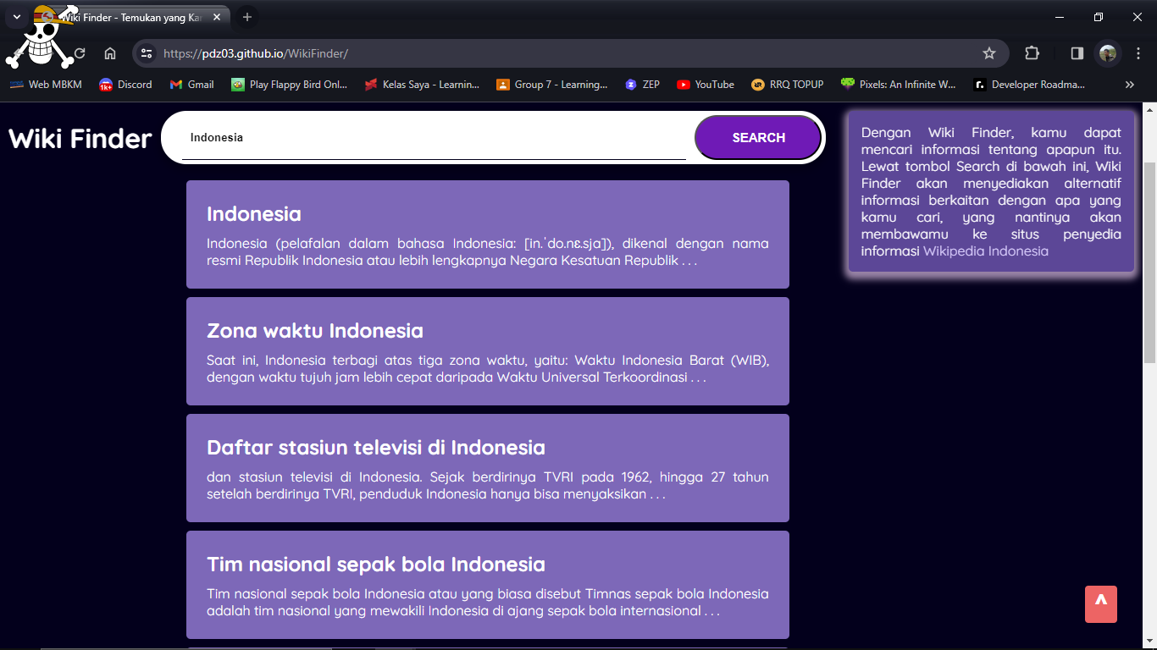The height and width of the screenshot is (650, 1157).
Task: View site information icon in address bar
Action: pos(147,53)
